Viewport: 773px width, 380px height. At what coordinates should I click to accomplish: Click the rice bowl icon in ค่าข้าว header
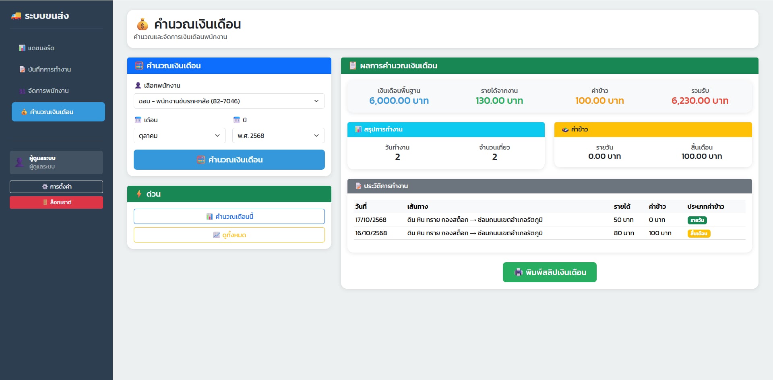coord(565,129)
